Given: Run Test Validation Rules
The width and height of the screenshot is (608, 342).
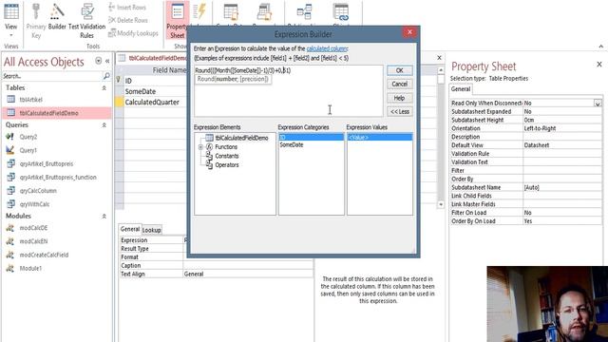Looking at the screenshot, I should [86, 20].
